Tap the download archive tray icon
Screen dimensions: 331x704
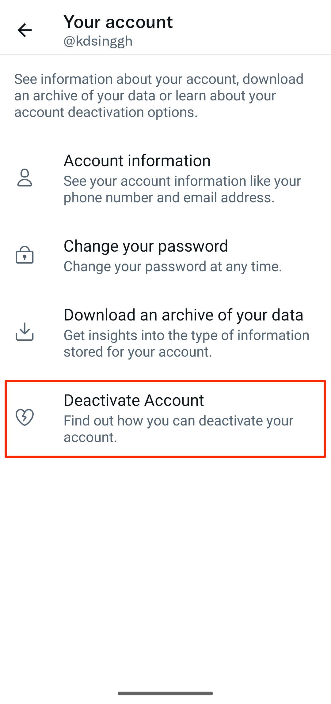[25, 332]
